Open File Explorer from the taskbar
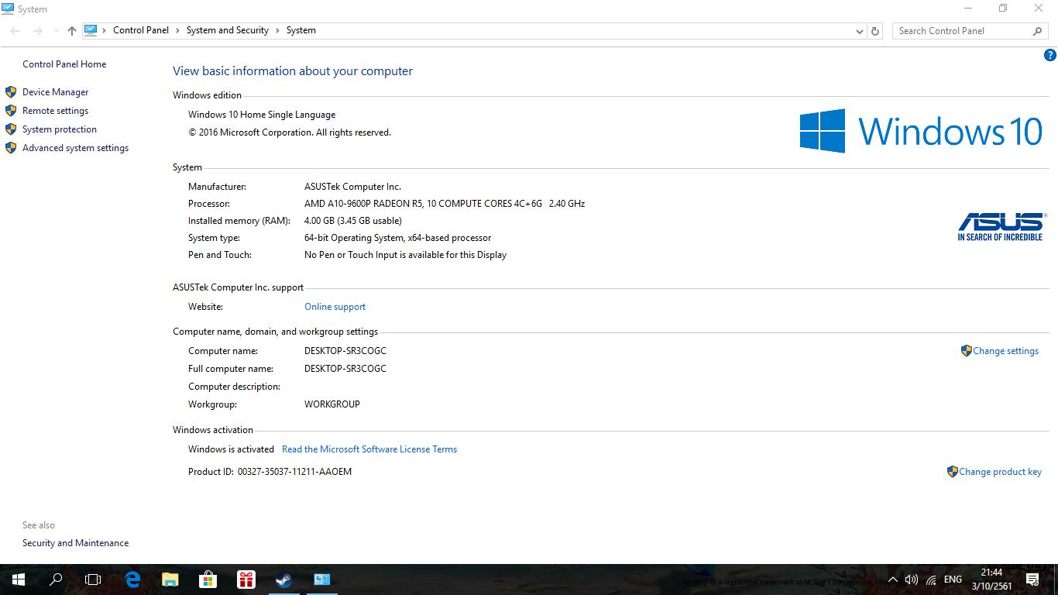1058x595 pixels. click(170, 579)
